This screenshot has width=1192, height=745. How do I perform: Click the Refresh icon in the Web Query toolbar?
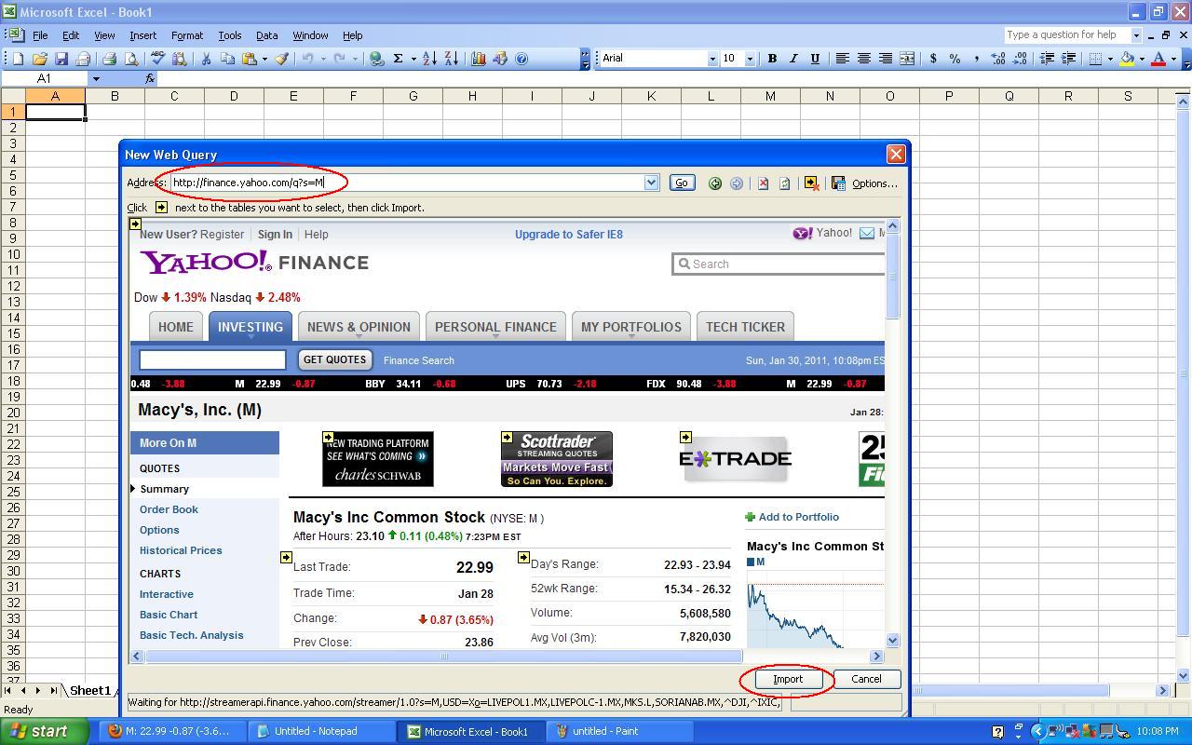(784, 183)
